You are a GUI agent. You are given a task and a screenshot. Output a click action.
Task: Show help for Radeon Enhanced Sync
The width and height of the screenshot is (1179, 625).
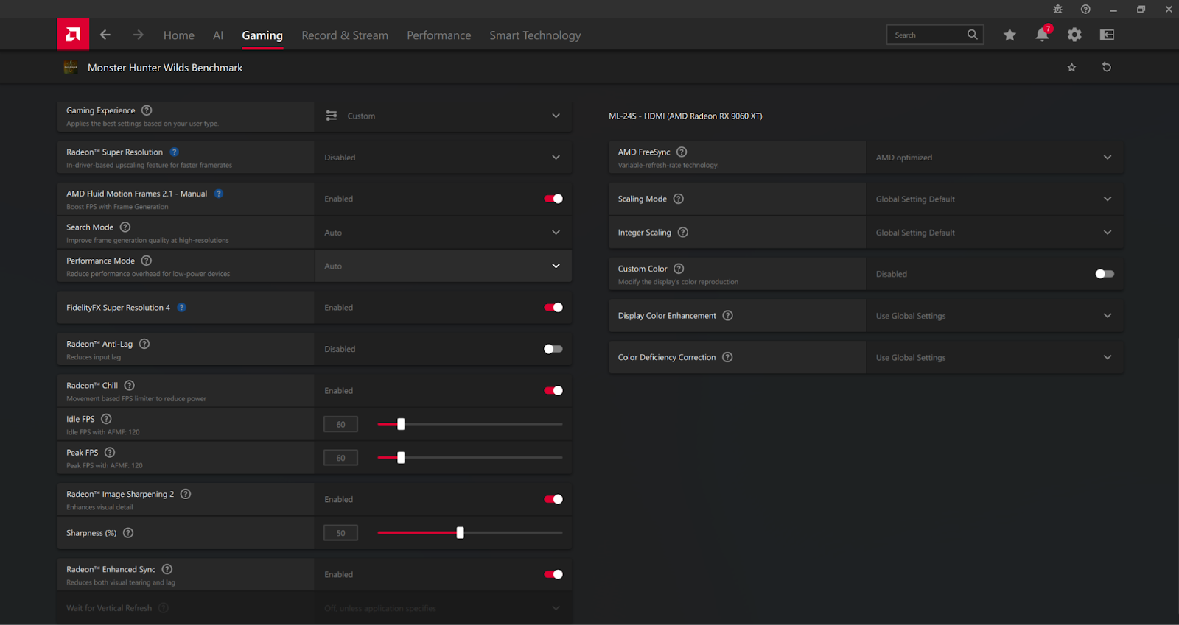[x=167, y=569]
